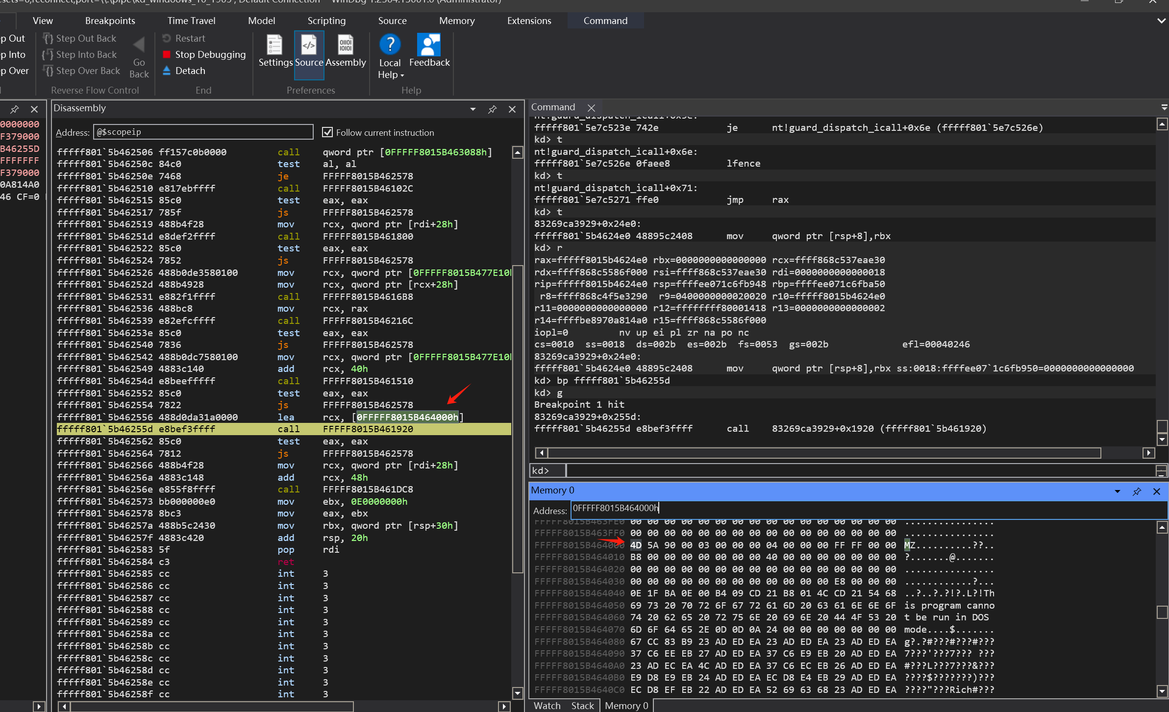1169x712 pixels.
Task: Pin the Memory 0 window
Action: click(x=1137, y=491)
